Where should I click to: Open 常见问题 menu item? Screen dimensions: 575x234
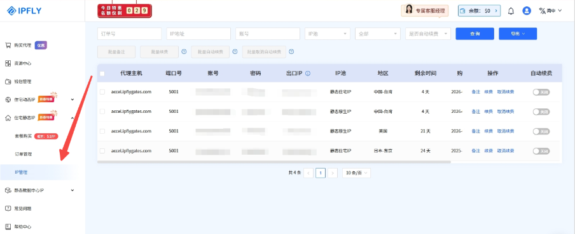(x=23, y=209)
